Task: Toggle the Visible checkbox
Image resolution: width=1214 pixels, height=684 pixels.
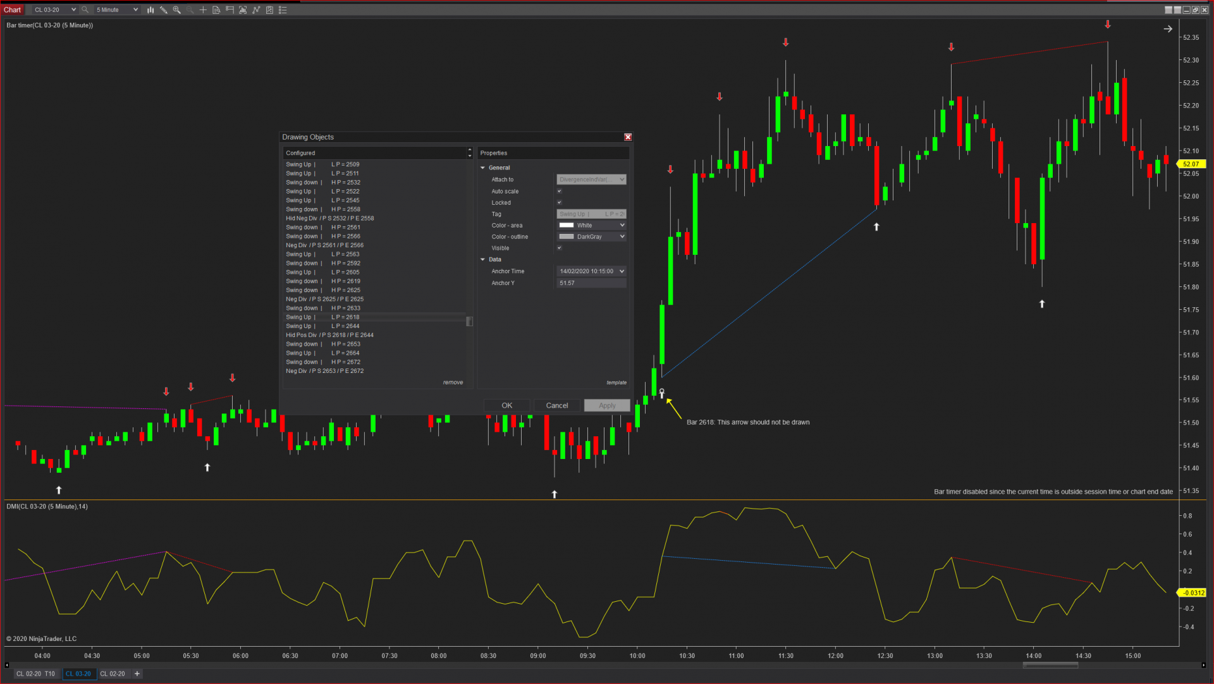Action: (559, 248)
